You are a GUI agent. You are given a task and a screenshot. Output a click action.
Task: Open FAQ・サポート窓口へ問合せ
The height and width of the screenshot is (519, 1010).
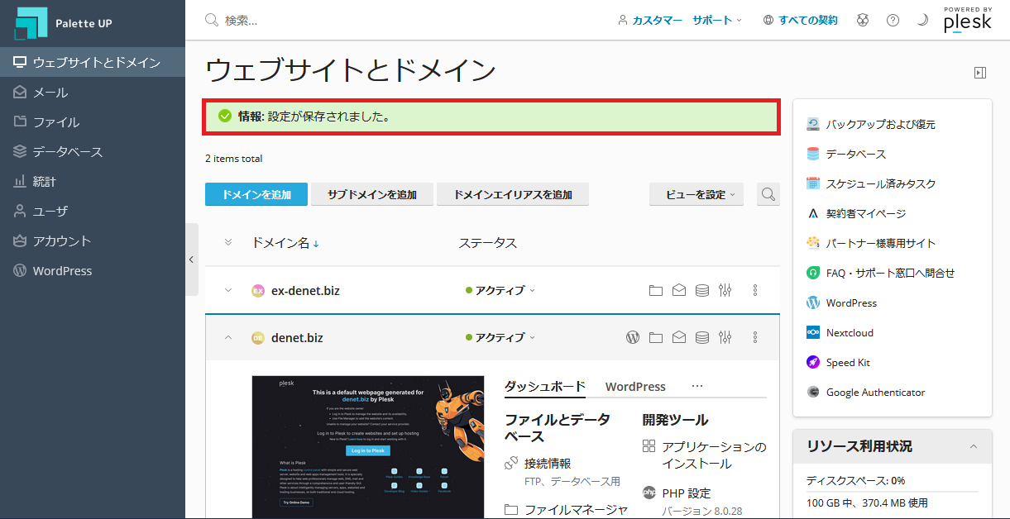point(880,273)
